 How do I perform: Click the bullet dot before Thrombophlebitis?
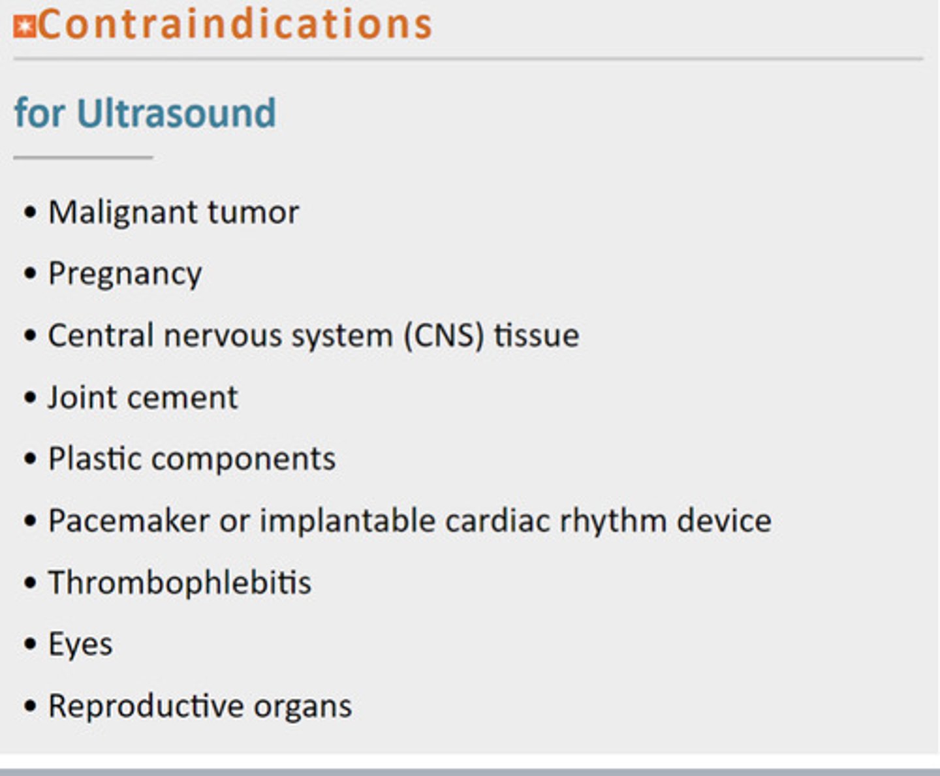coord(30,583)
